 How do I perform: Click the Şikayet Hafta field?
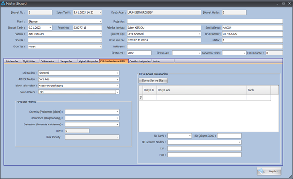[234, 13]
